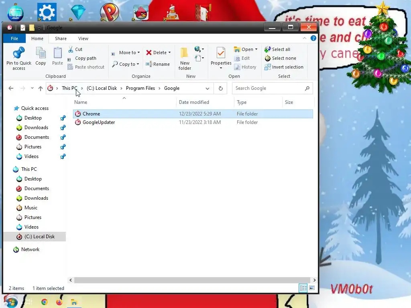Viewport: 411px width, 308px height.
Task: Click Pin to Quick access icon
Action: click(19, 53)
